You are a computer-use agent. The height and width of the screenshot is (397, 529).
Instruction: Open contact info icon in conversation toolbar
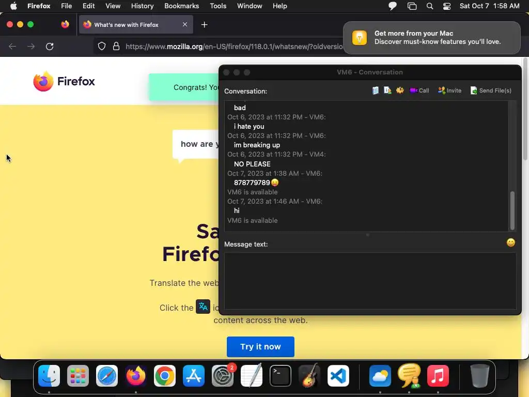tap(387, 90)
